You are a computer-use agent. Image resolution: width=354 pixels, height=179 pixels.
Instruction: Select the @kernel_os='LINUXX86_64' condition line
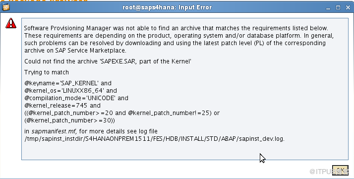[x=70, y=91]
